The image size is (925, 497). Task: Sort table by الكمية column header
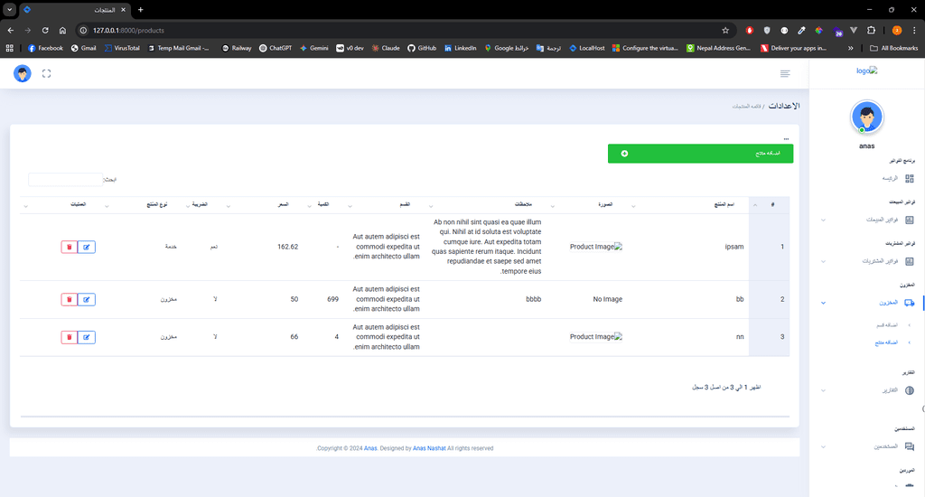pos(323,204)
